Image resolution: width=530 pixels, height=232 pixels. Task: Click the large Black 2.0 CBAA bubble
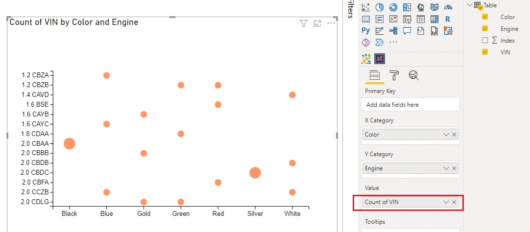[69, 143]
